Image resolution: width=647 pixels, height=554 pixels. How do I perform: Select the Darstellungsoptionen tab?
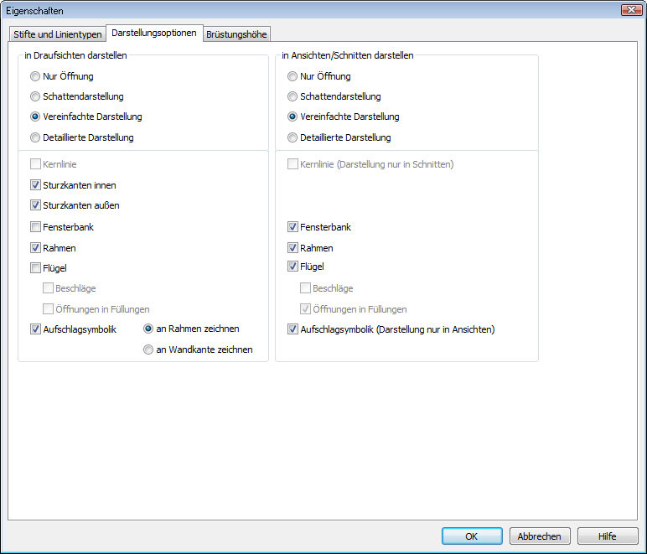[x=154, y=33]
